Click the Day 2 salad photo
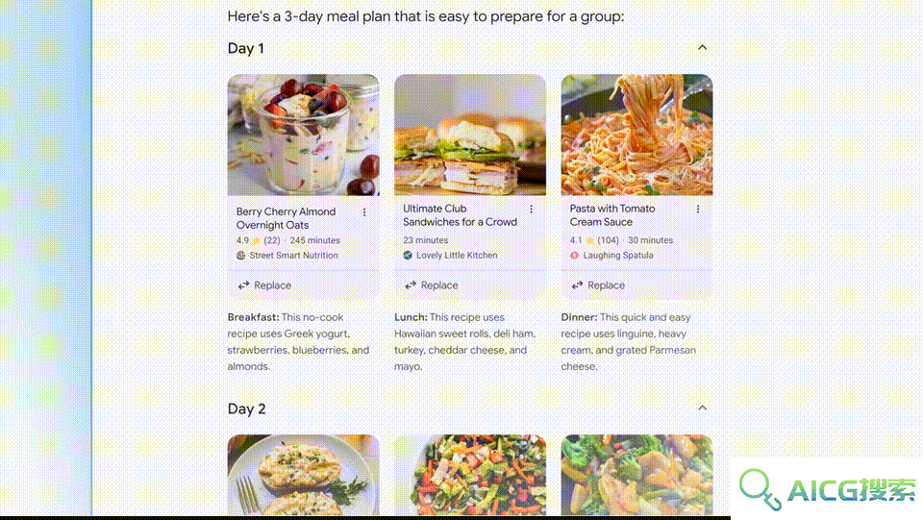The image size is (923, 520). 470,475
